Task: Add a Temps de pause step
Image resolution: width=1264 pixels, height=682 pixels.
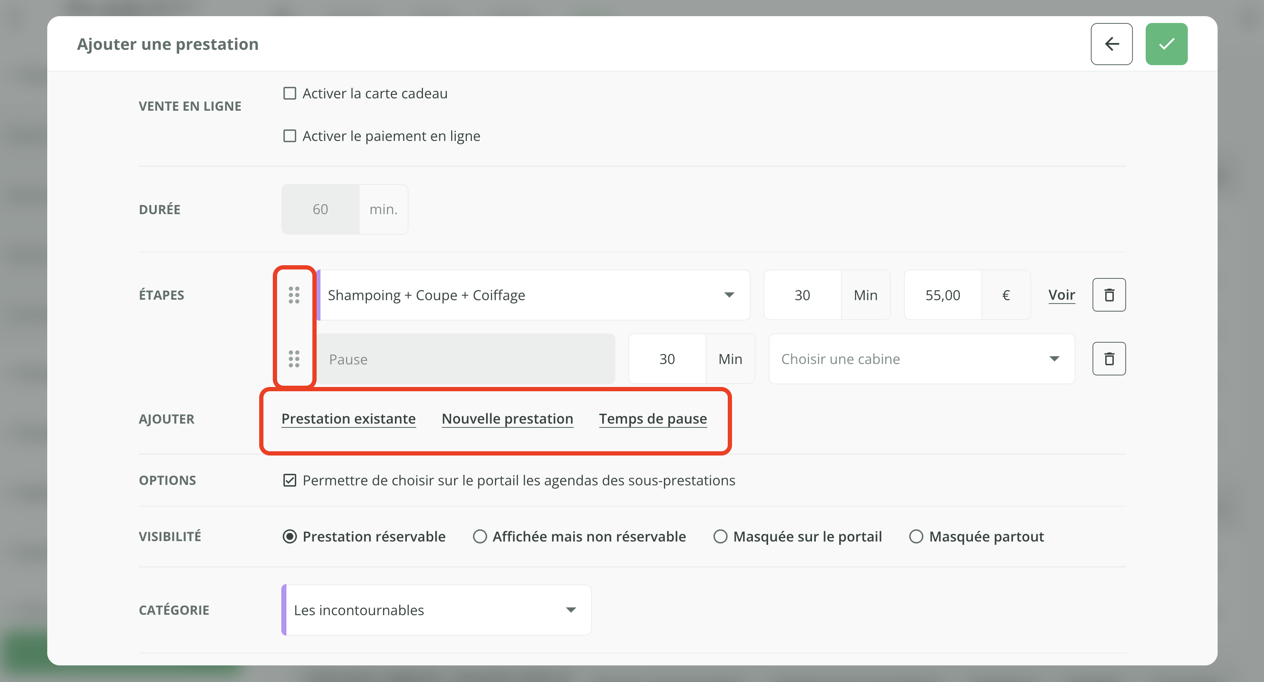Action: [x=652, y=419]
